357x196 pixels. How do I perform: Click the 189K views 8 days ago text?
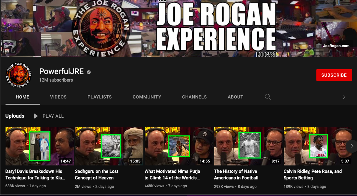305,187
